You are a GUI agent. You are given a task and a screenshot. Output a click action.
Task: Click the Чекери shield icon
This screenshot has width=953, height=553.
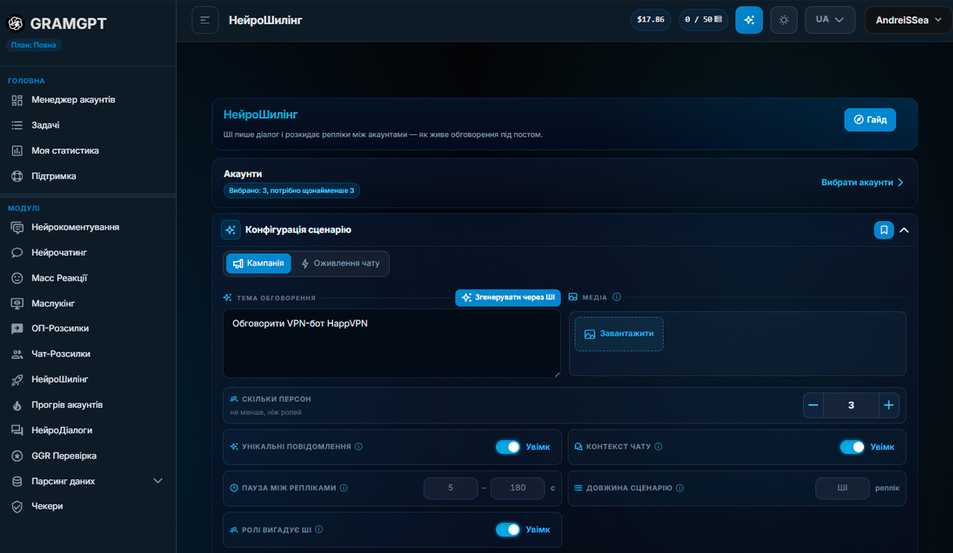click(17, 506)
